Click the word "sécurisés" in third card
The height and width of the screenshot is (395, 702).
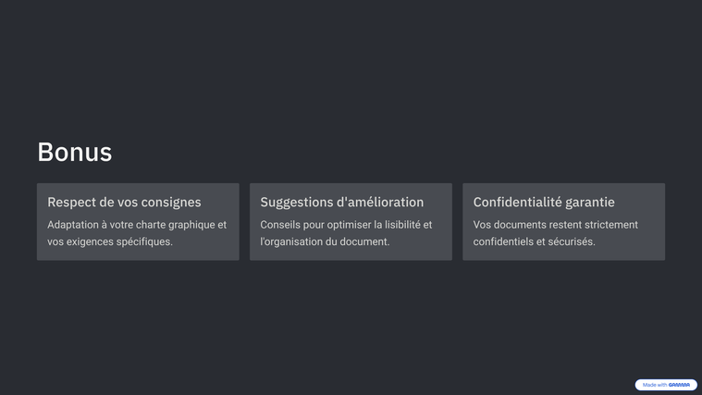[x=571, y=241]
